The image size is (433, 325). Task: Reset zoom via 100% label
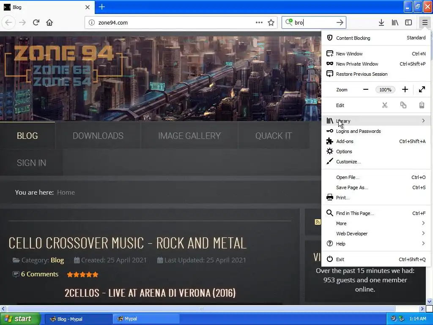click(385, 90)
